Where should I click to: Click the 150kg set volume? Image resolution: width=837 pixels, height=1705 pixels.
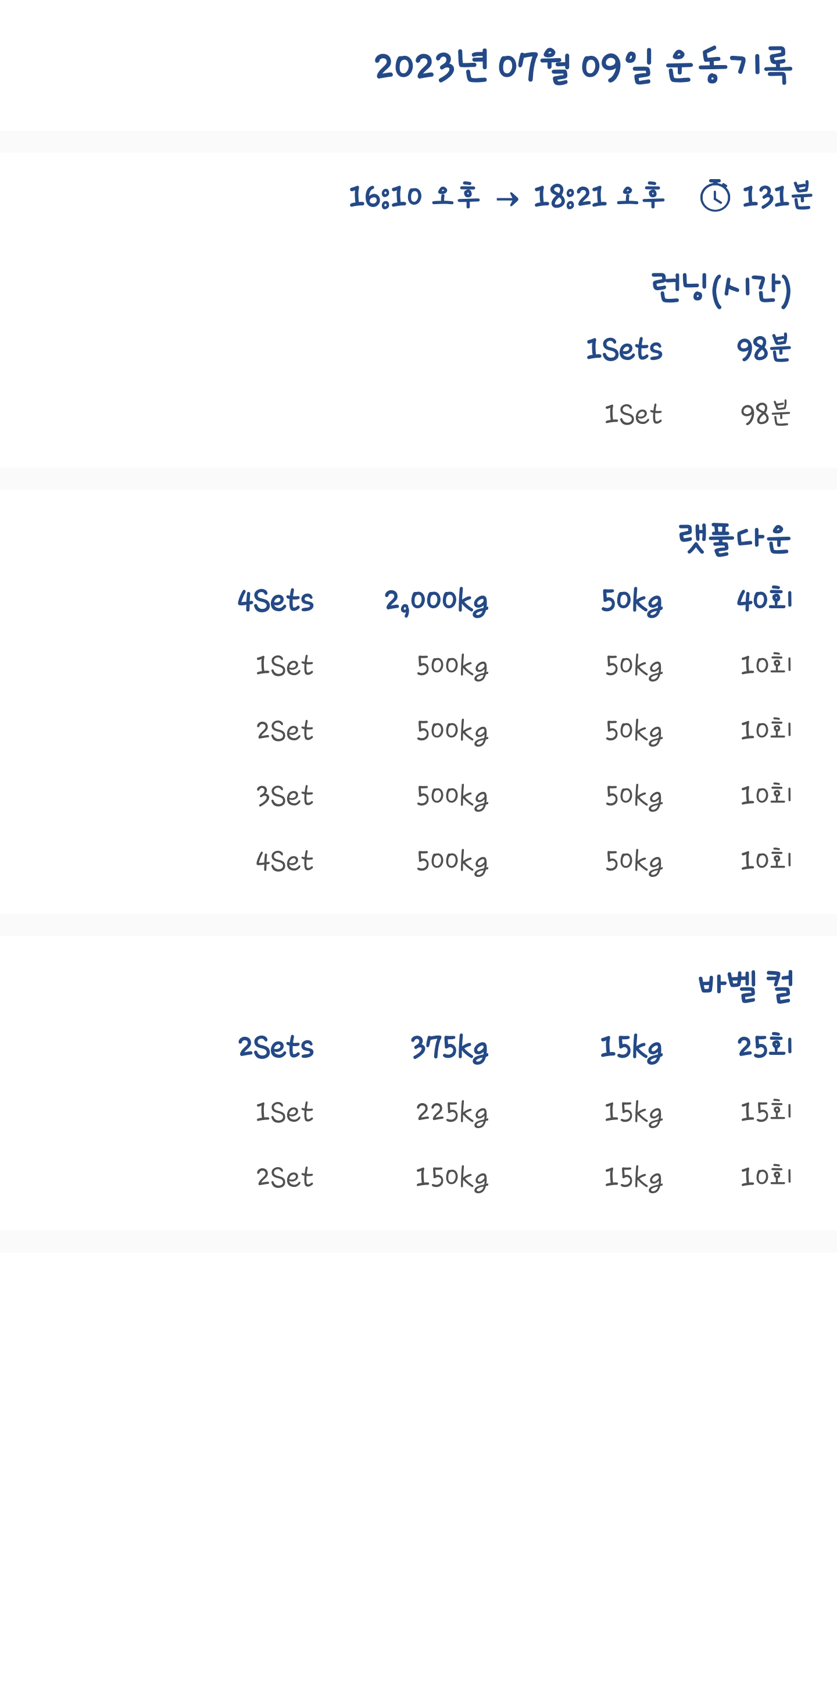451,1178
